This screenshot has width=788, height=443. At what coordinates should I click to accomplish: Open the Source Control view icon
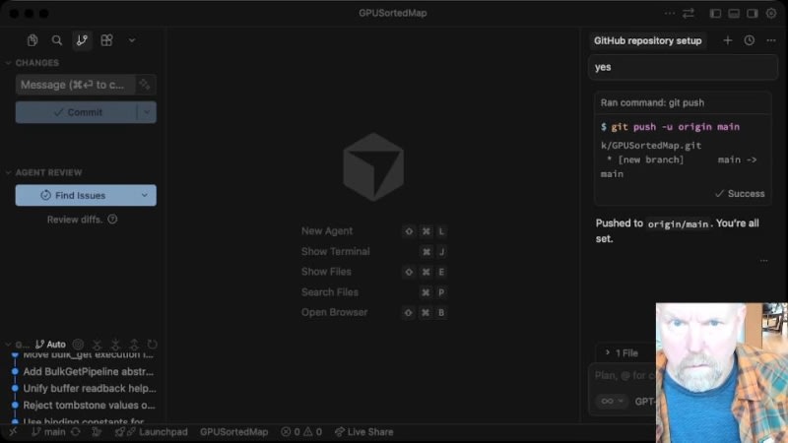tap(81, 40)
